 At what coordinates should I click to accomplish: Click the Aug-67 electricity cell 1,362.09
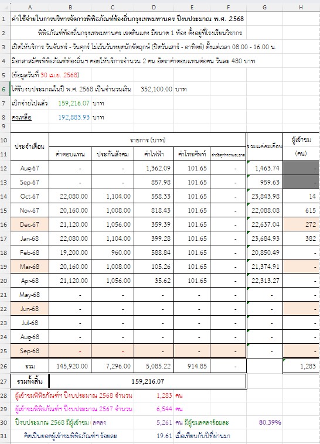tap(154, 168)
